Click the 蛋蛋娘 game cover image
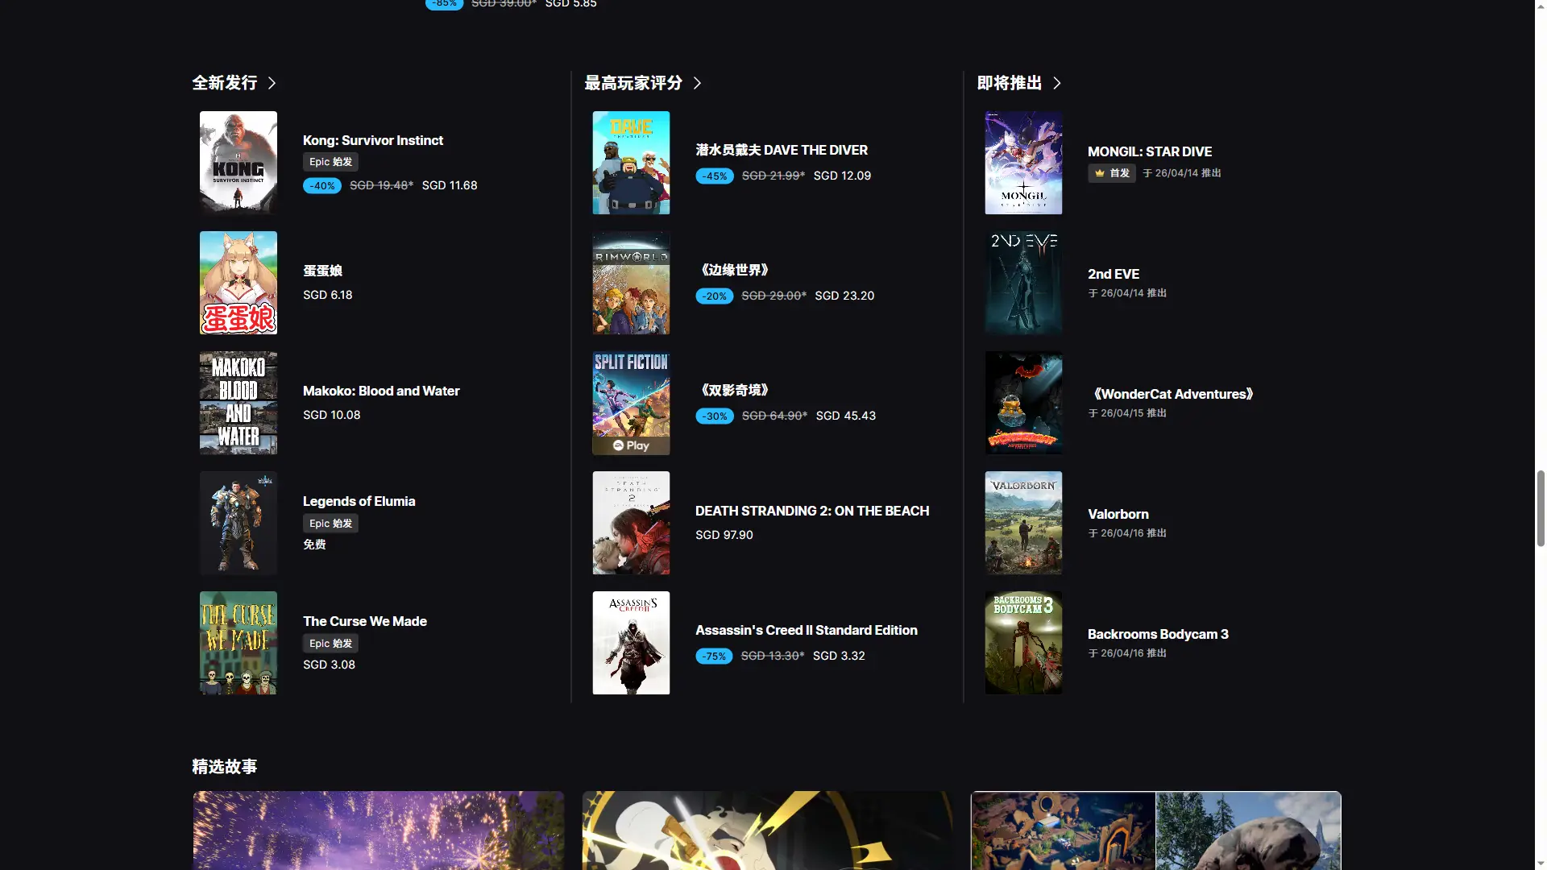The image size is (1547, 870). coord(238,283)
